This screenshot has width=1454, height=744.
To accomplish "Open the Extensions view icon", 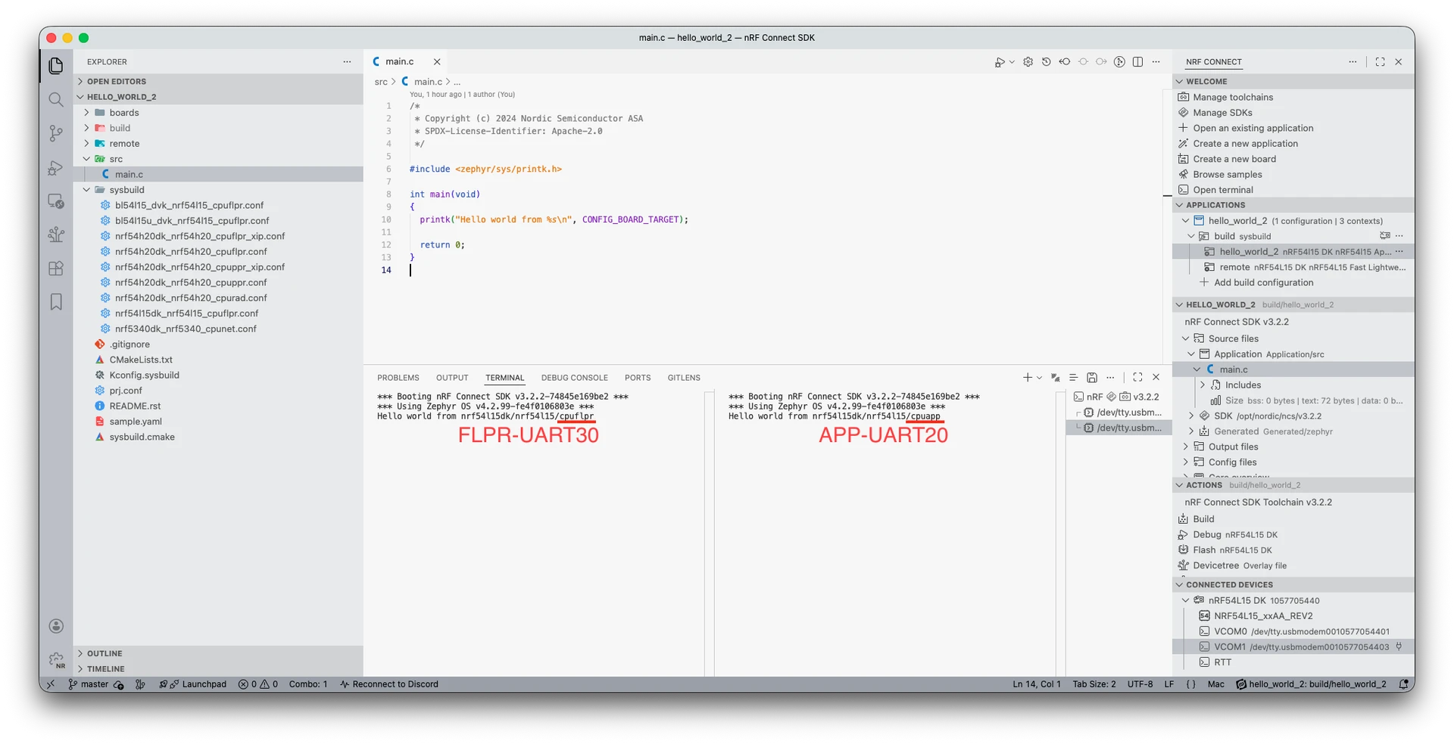I will point(56,269).
